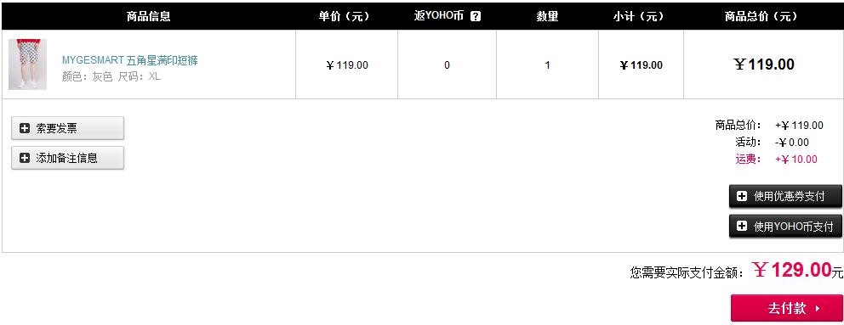This screenshot has height=325, width=844.
Task: Click the 小计（元） column header
Action: point(638,17)
